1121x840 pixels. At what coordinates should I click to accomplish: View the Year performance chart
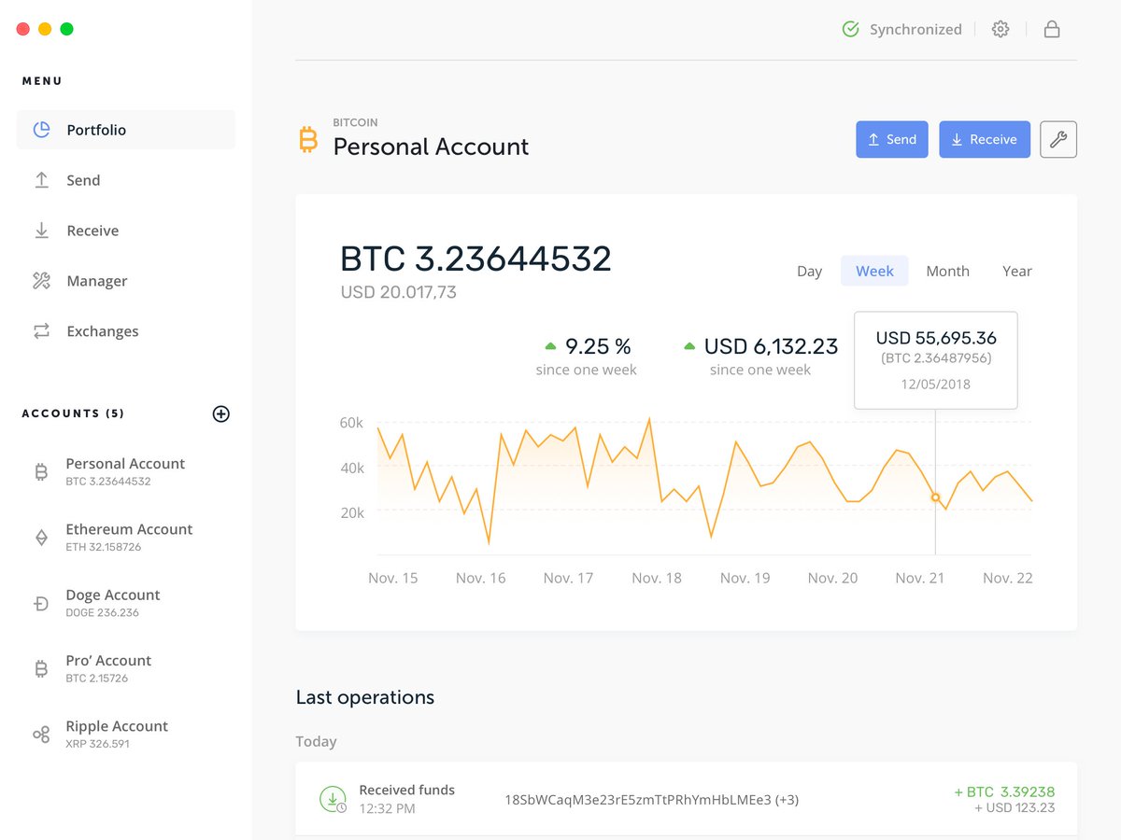[x=1016, y=271]
